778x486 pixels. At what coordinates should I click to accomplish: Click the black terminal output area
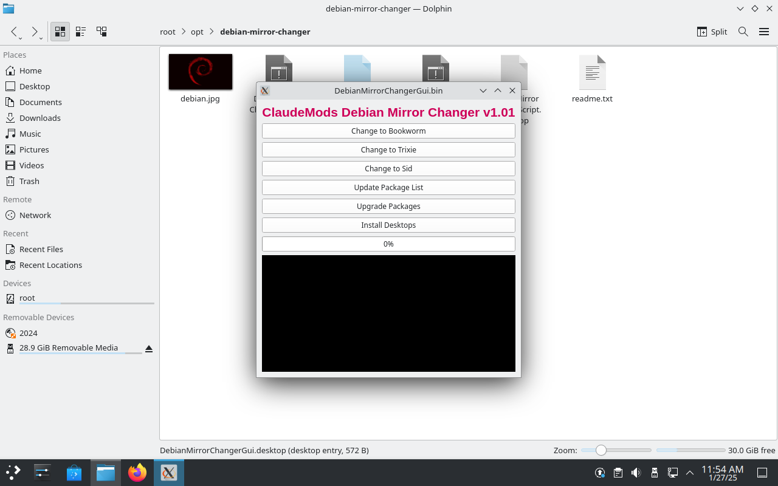click(388, 313)
